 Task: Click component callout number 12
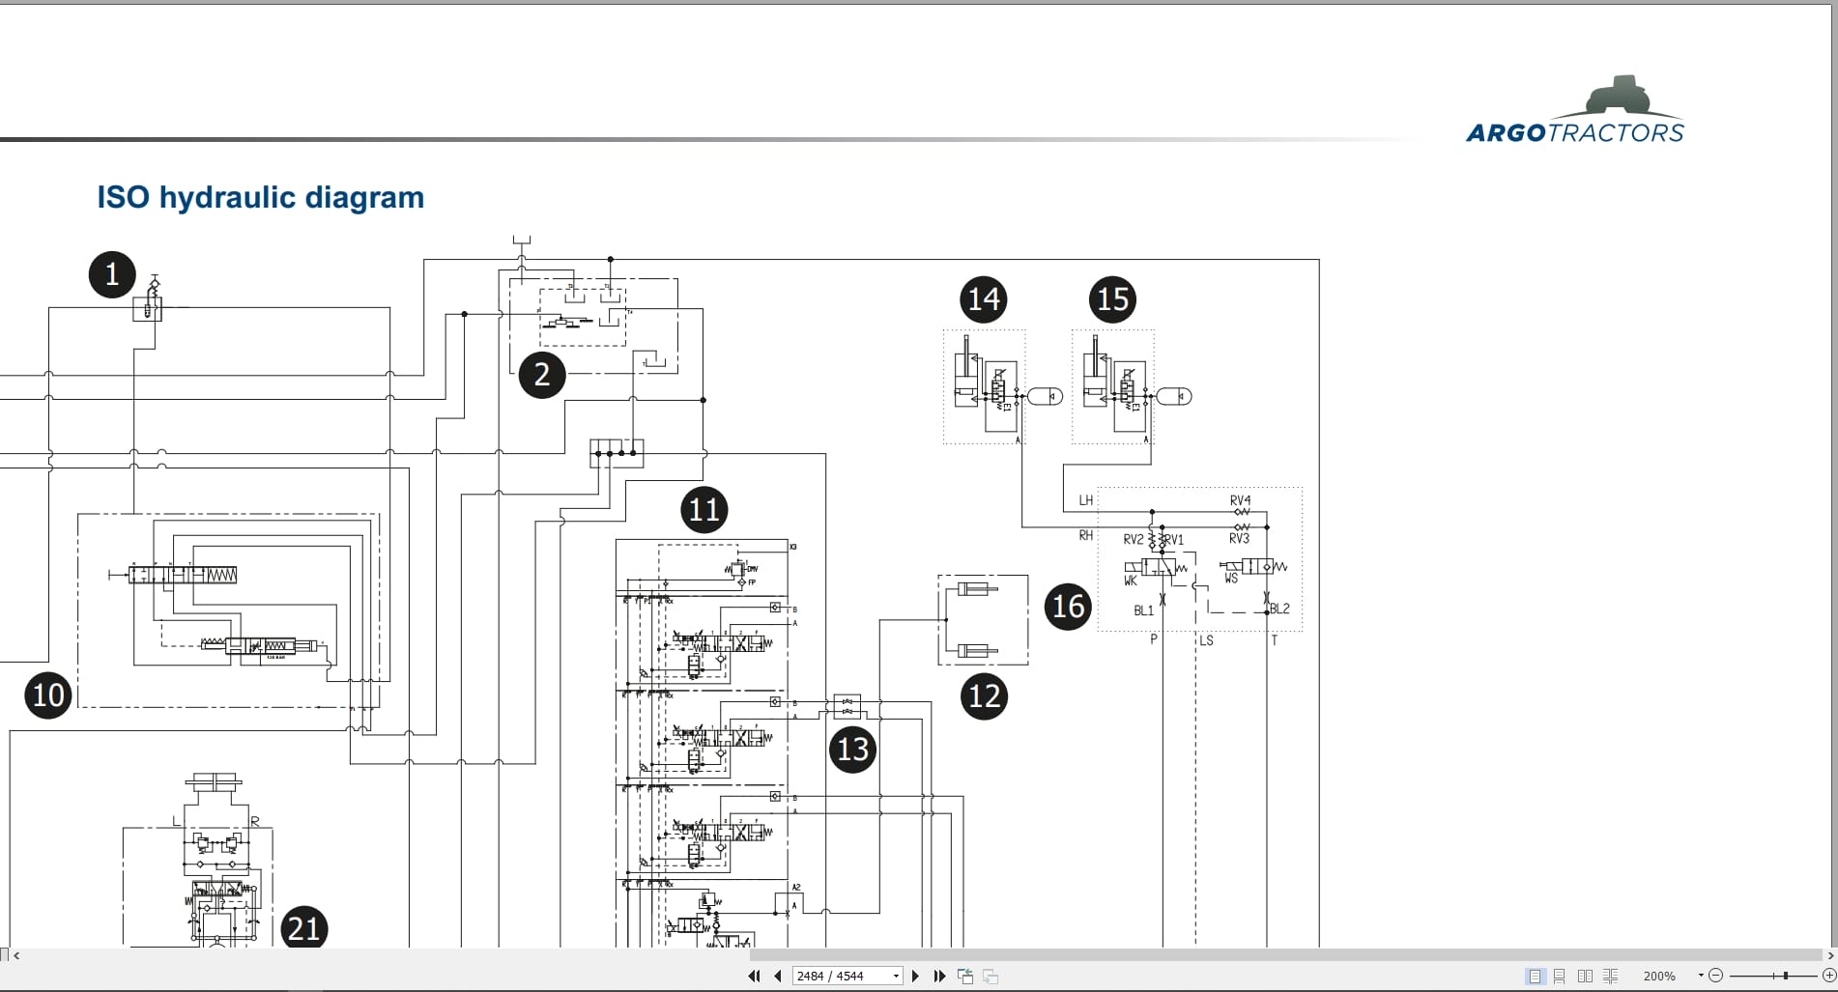coord(984,696)
